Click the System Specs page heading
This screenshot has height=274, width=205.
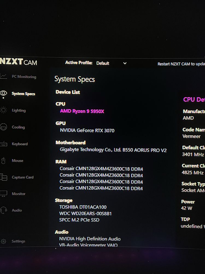(75, 79)
